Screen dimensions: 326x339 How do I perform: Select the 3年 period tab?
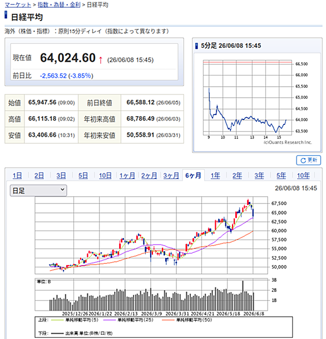tap(259, 176)
